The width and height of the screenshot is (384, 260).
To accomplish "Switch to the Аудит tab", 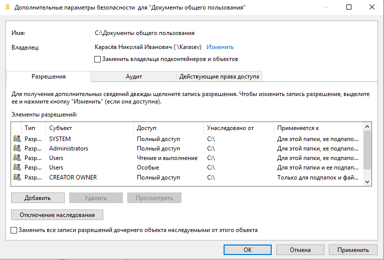I will [x=134, y=76].
